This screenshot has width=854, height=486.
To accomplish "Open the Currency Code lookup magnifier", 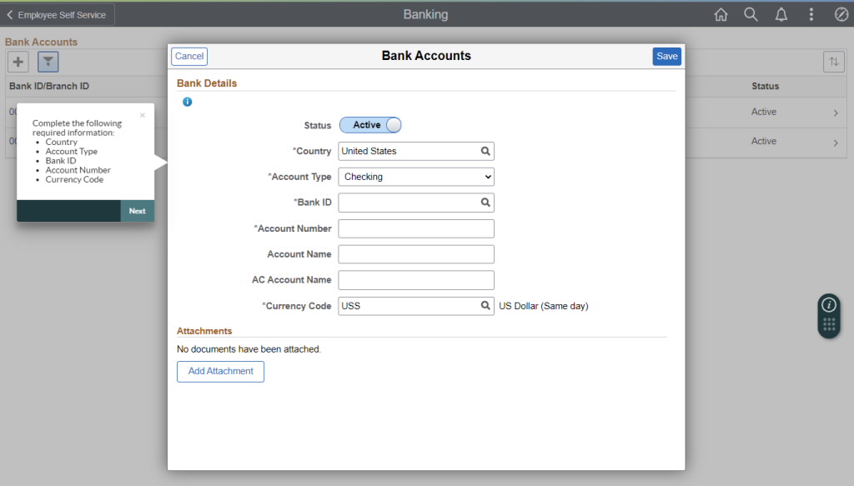I will [x=487, y=305].
